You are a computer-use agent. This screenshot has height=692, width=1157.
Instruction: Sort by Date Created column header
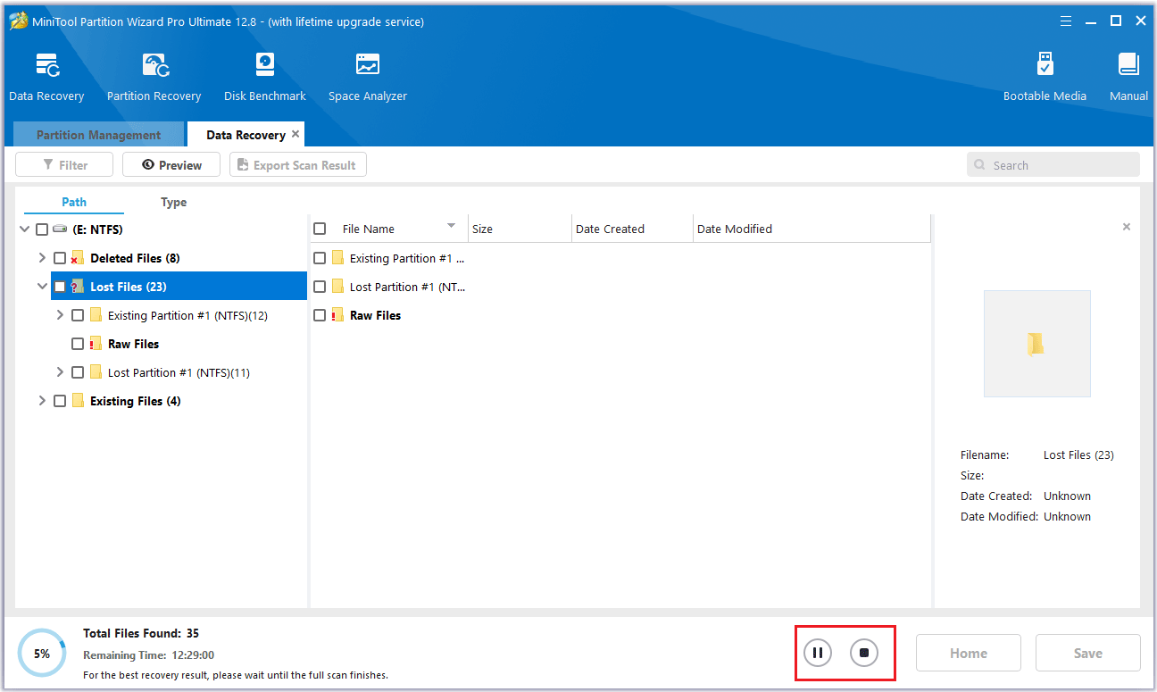(x=632, y=229)
